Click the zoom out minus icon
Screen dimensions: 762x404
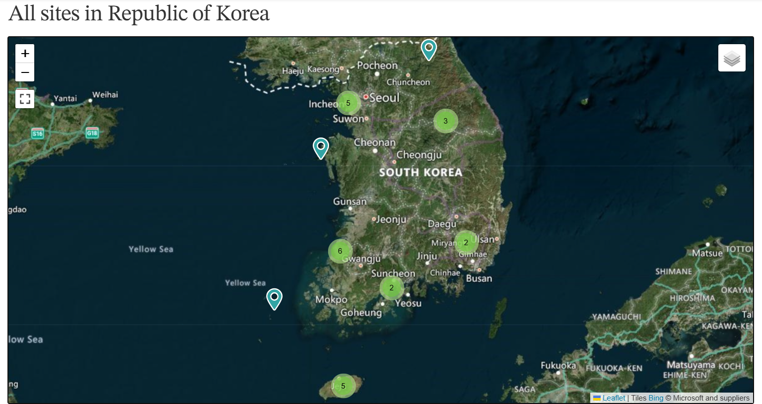click(x=24, y=72)
